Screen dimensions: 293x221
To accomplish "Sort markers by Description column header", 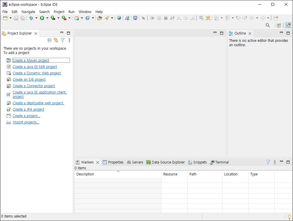I will click(x=118, y=174).
